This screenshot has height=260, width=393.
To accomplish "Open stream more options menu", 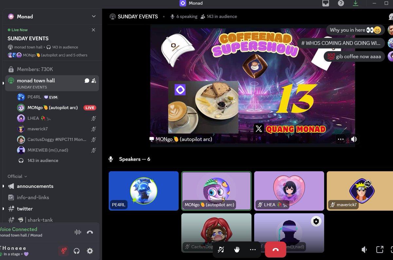I will [341, 139].
